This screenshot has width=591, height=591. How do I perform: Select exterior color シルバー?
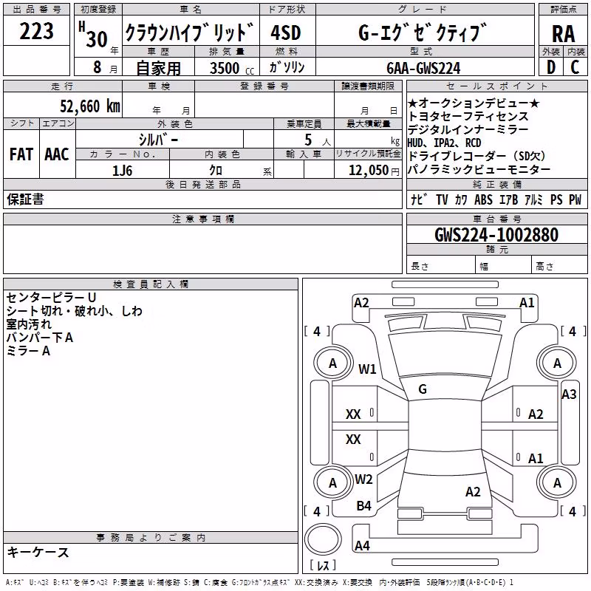coord(158,140)
